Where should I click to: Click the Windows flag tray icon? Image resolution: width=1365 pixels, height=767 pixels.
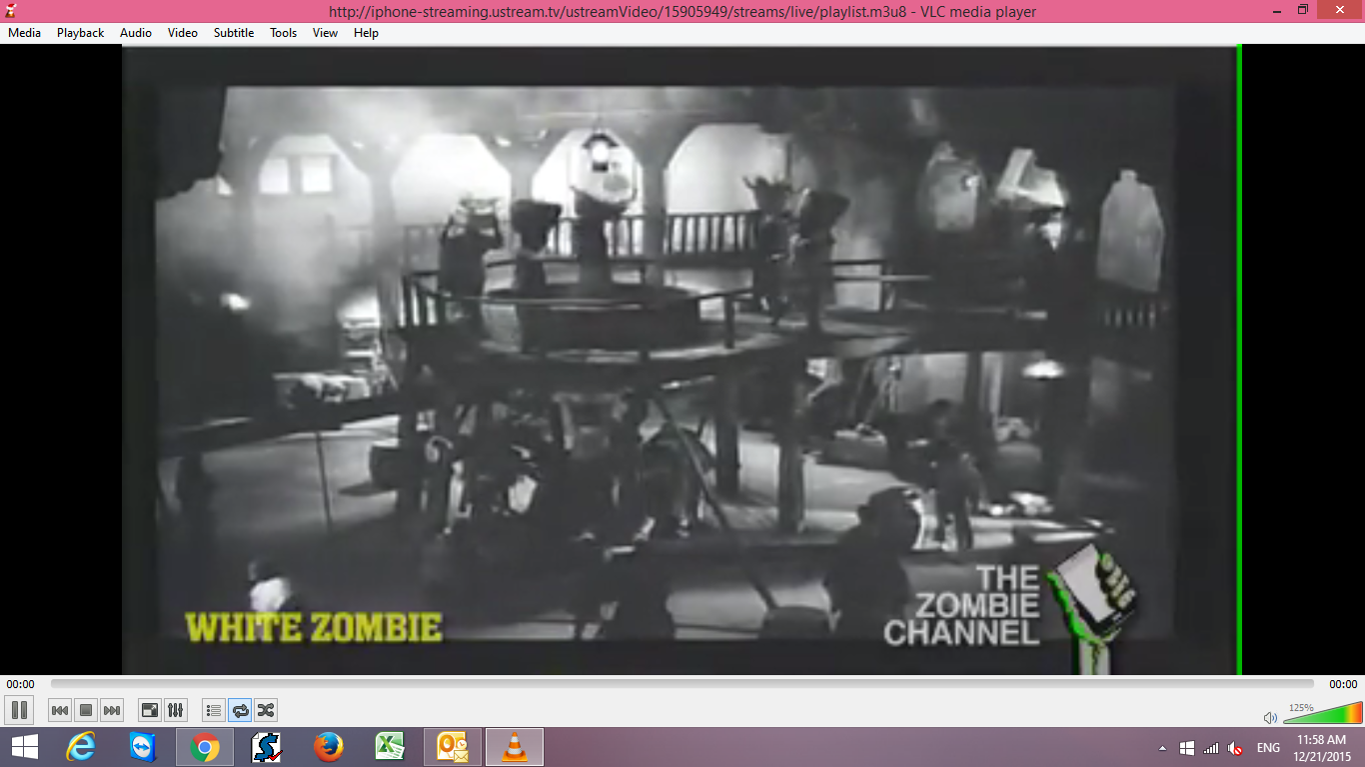[x=1187, y=748]
